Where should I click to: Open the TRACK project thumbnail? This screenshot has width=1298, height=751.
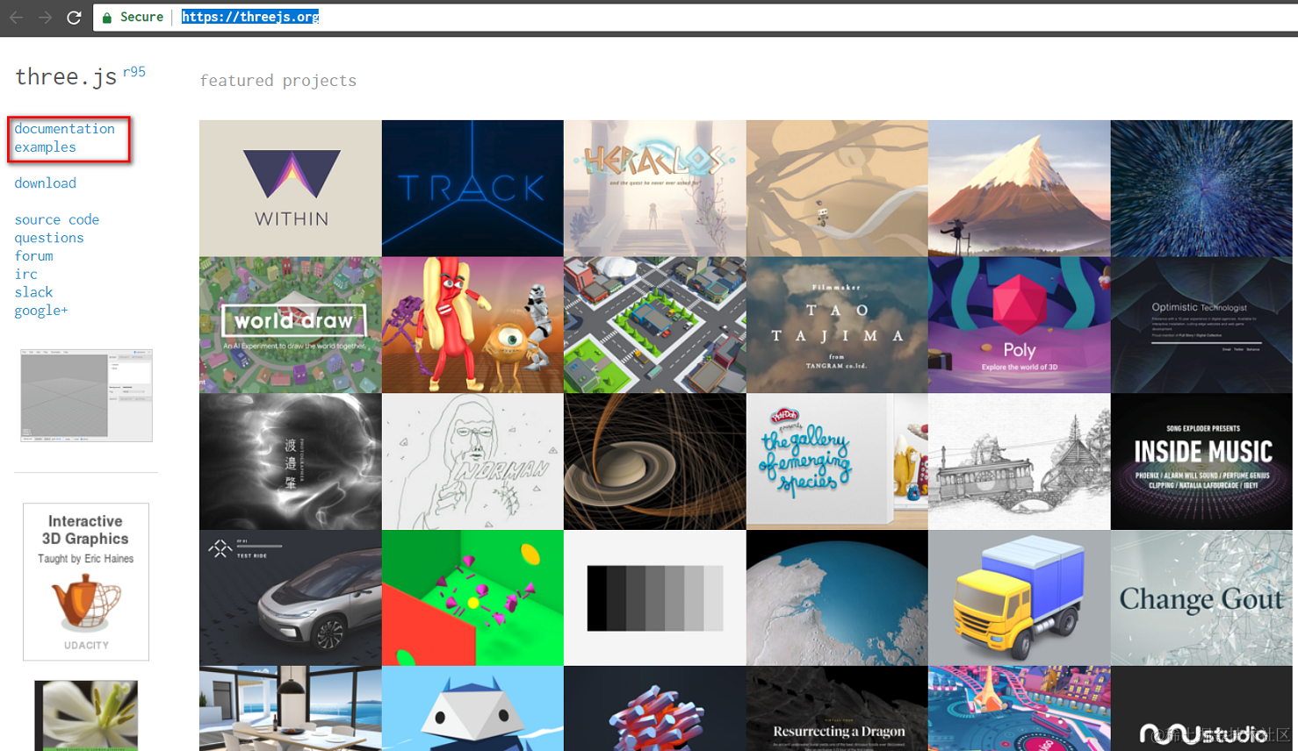pyautogui.click(x=472, y=187)
